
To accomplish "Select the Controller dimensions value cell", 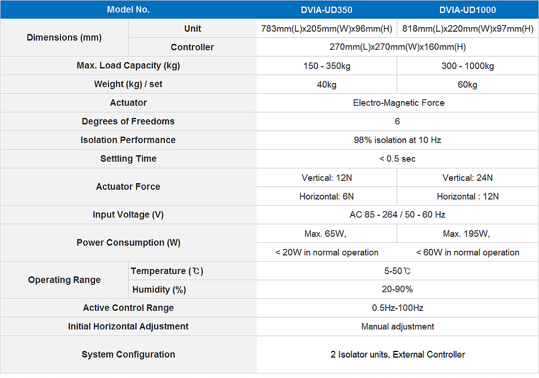I will click(x=397, y=47).
